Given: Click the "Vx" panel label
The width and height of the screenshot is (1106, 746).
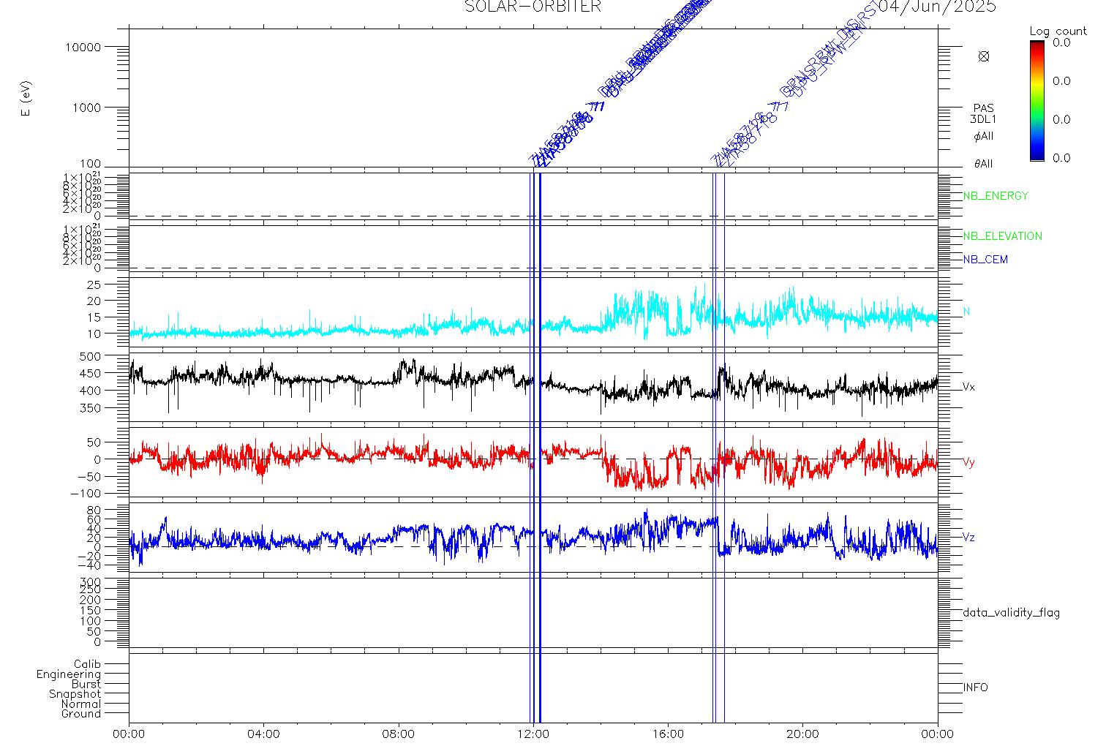Looking at the screenshot, I should point(968,387).
